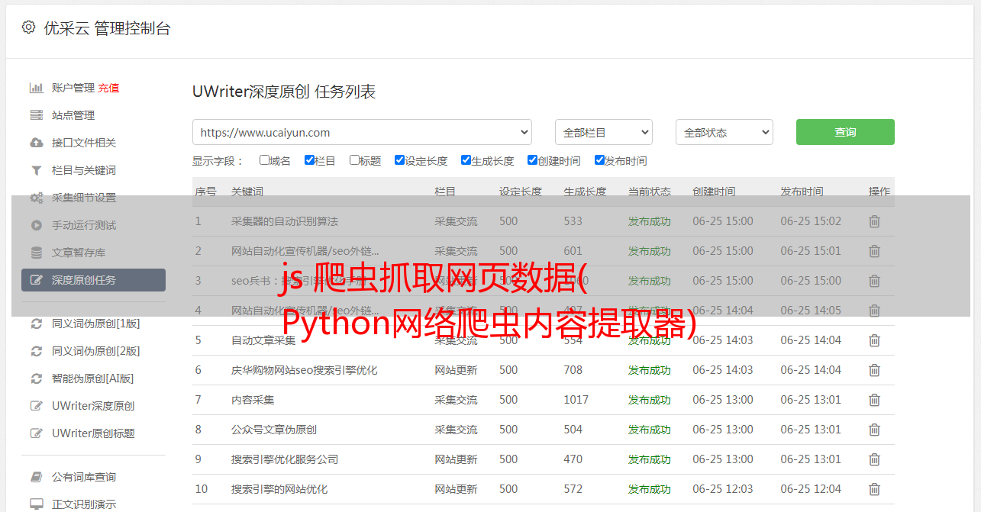Uncheck the 生成长度 field checkbox
This screenshot has width=981, height=512.
tap(466, 160)
